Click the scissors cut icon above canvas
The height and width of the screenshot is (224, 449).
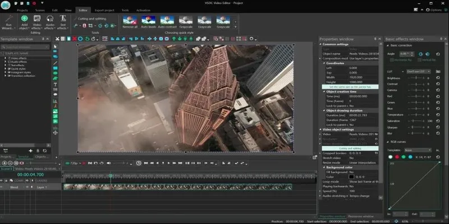pos(57,39)
